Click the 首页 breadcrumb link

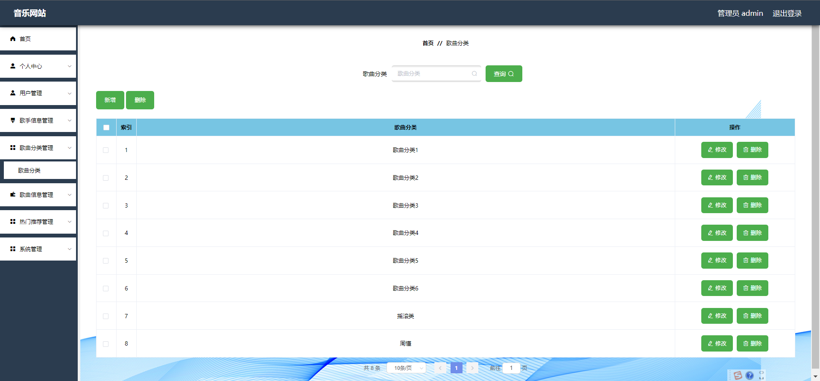tap(428, 43)
